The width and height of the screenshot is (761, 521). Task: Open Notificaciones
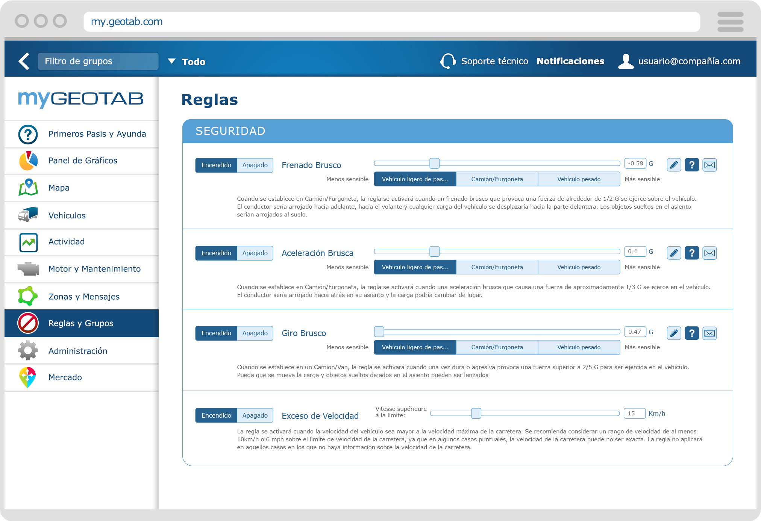(571, 61)
